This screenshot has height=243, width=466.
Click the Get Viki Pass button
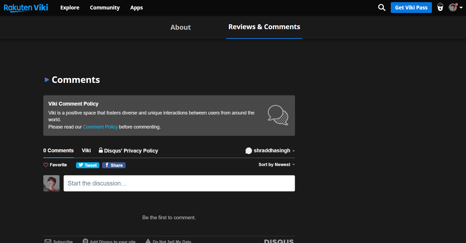coord(411,8)
